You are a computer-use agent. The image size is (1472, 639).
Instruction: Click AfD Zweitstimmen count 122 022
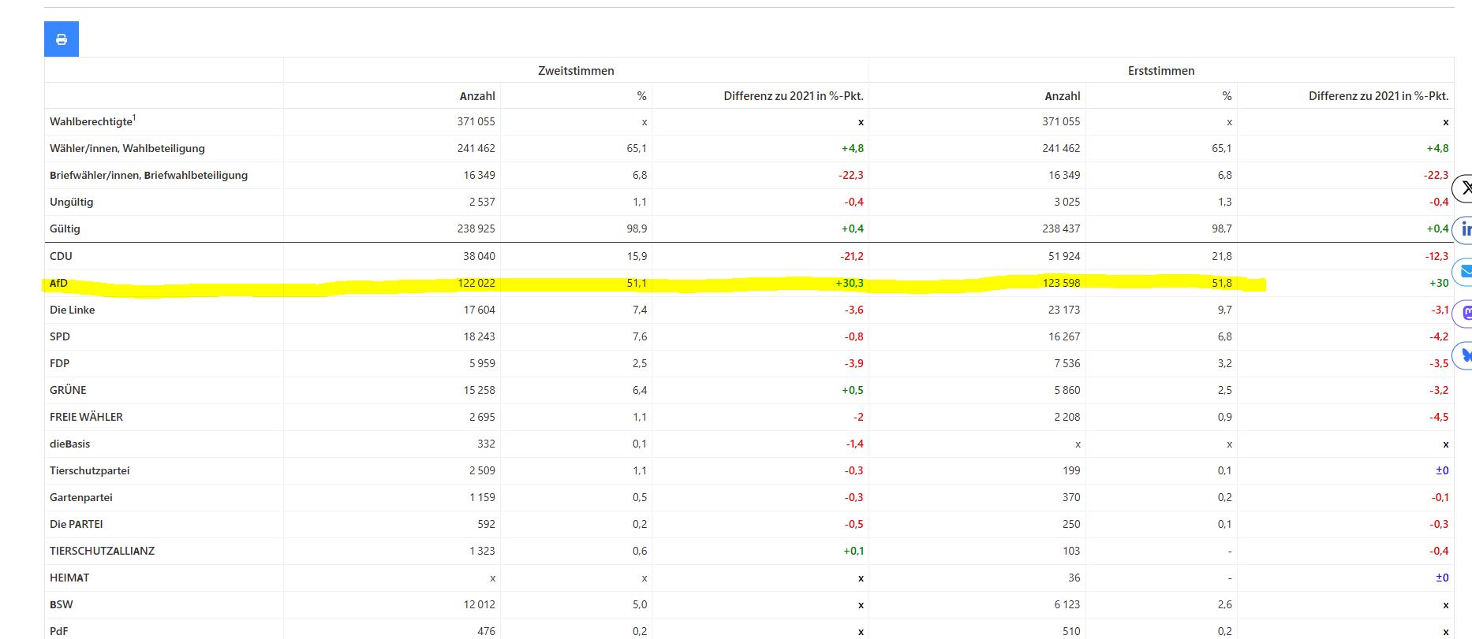pos(476,283)
